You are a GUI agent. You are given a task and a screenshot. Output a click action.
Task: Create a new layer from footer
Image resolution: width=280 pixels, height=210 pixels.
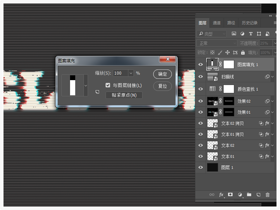pyautogui.click(x=258, y=195)
